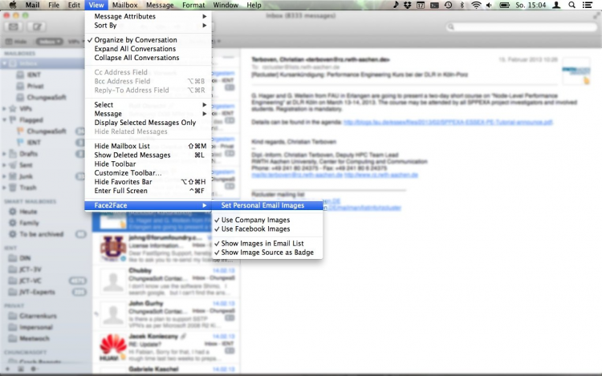
Task: Open the Impersonal folder icon
Action: [x=13, y=327]
